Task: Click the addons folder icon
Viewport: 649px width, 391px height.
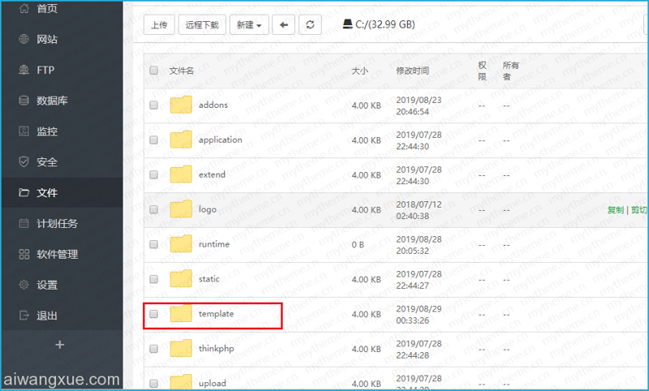Action: click(181, 105)
